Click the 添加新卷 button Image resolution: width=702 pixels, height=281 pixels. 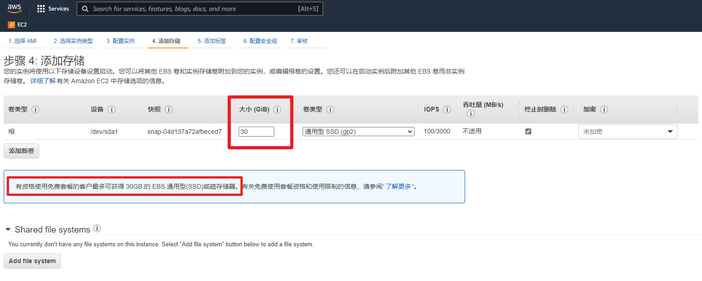coord(21,151)
